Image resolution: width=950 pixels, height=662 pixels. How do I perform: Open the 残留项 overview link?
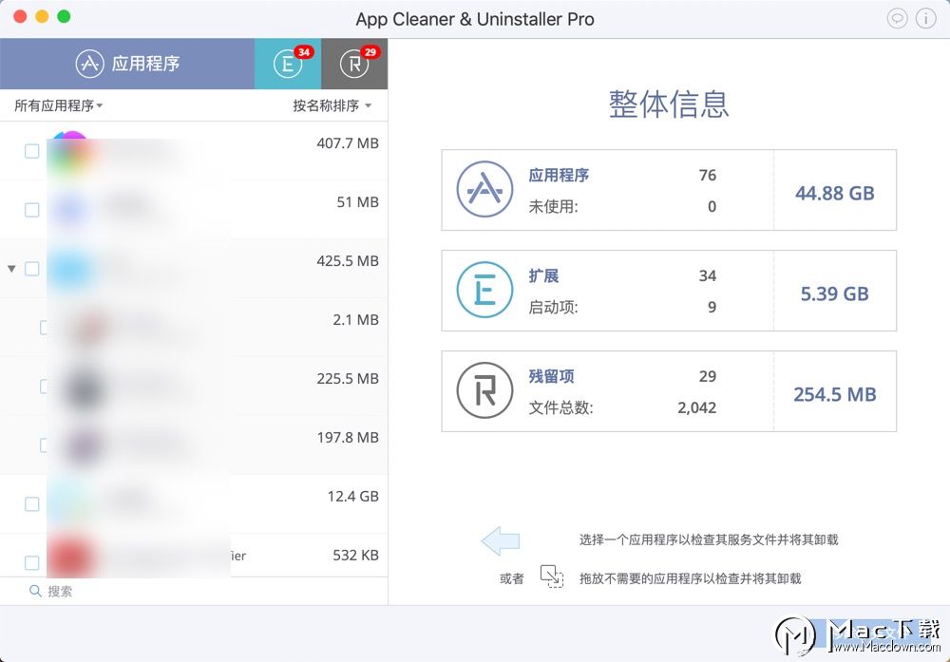click(551, 376)
